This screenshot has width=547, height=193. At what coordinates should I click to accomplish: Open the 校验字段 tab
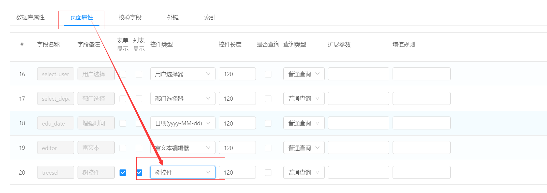tap(130, 17)
